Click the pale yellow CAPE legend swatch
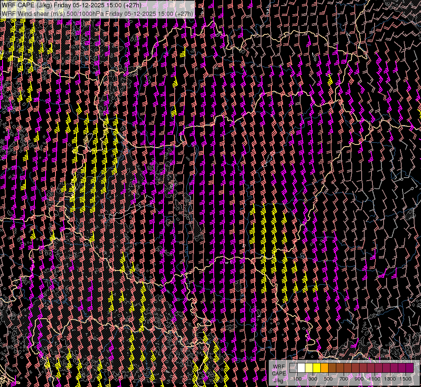 pyautogui.click(x=309, y=368)
